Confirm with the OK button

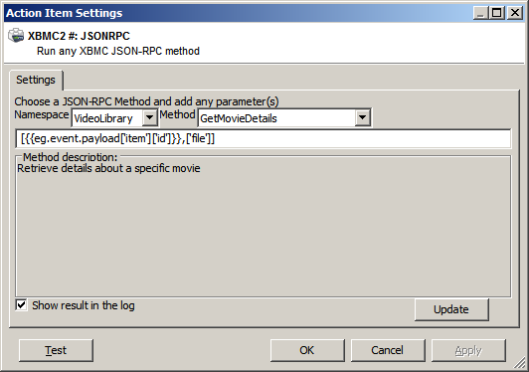pos(307,350)
